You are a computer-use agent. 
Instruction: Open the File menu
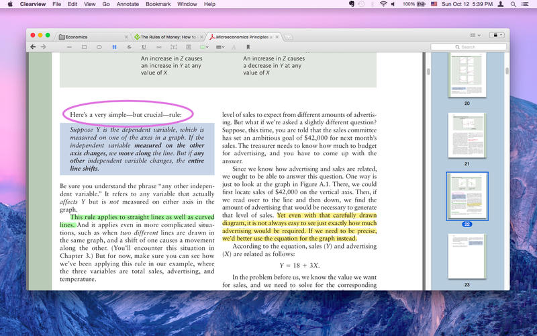pyautogui.click(x=57, y=4)
